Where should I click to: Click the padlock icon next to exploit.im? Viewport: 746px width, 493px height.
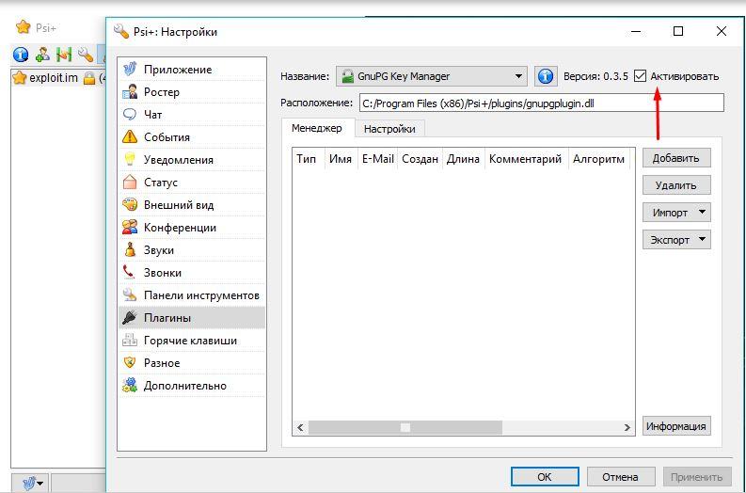point(89,78)
